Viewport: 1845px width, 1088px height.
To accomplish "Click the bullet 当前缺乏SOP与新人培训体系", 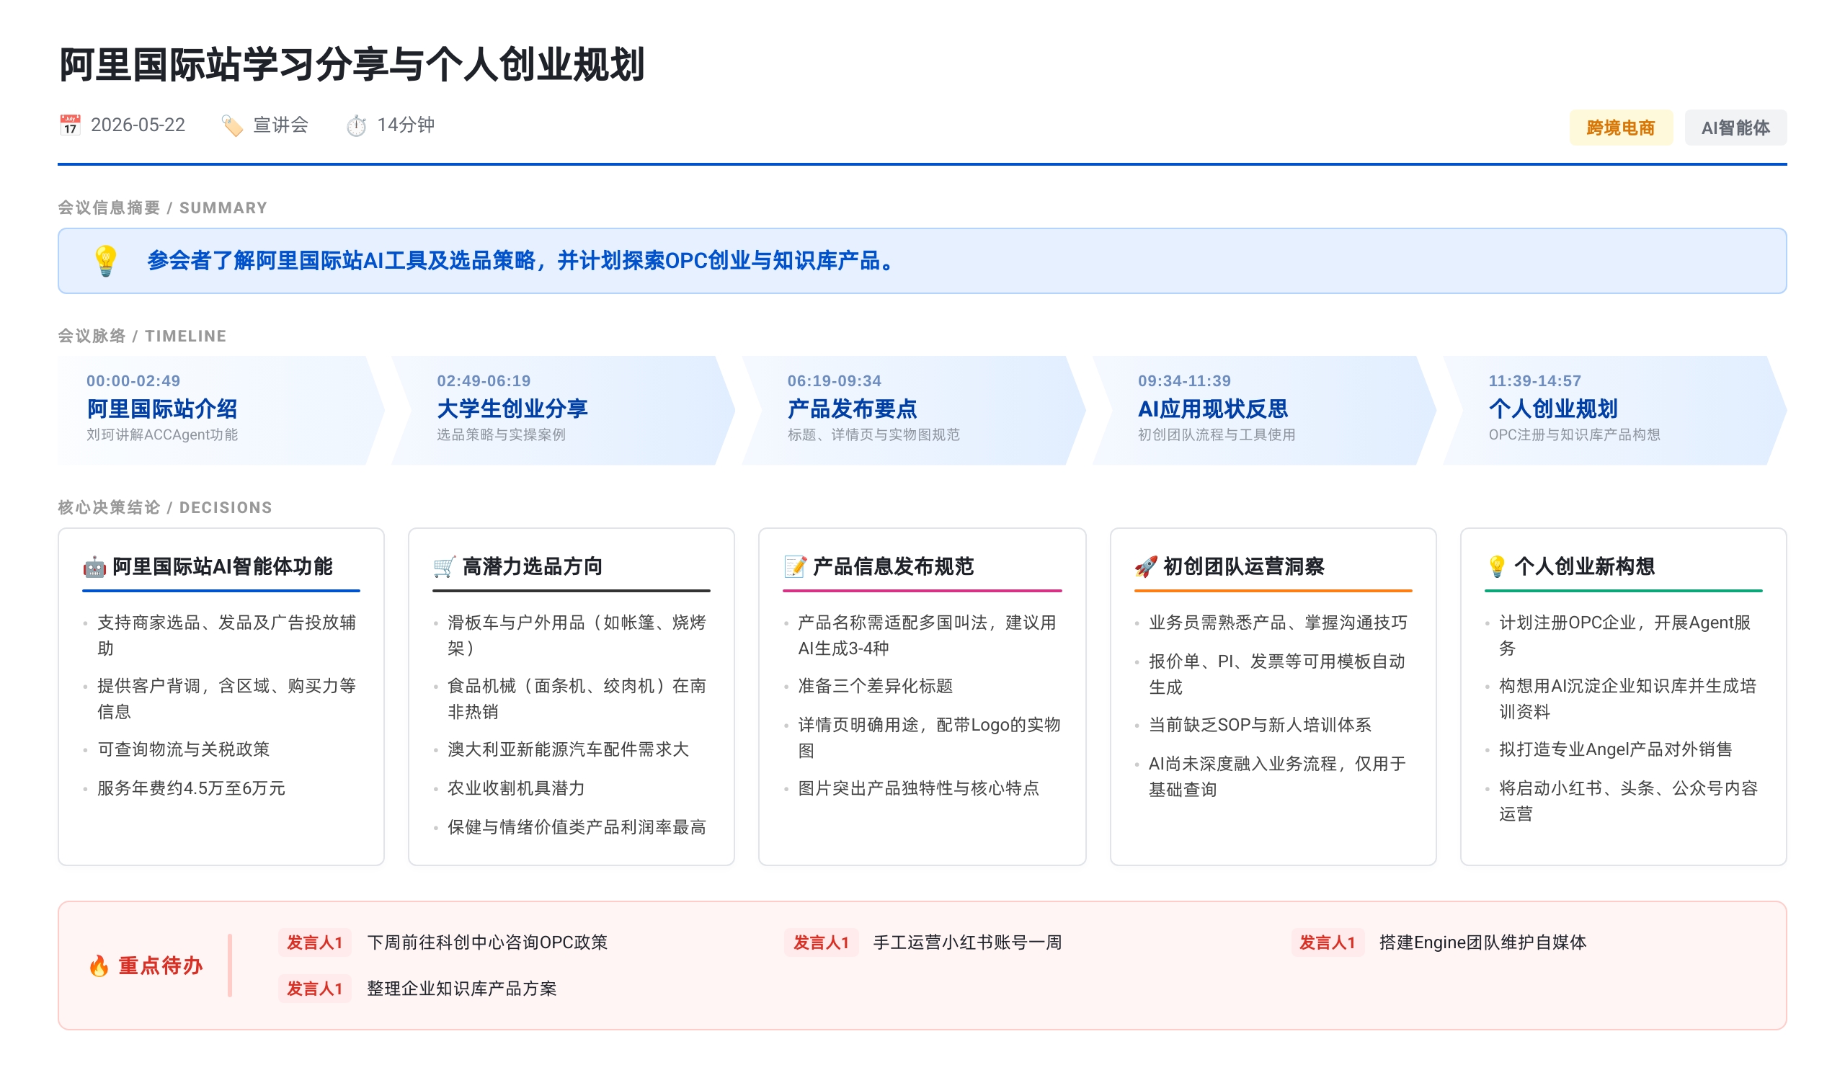I will (1260, 725).
